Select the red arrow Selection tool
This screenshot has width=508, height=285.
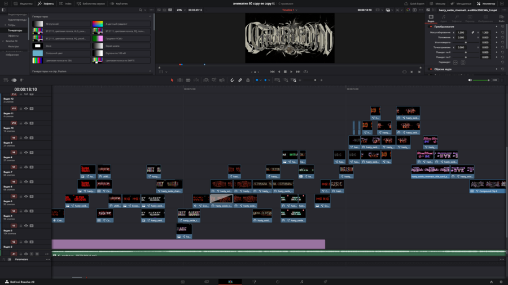coord(172,80)
